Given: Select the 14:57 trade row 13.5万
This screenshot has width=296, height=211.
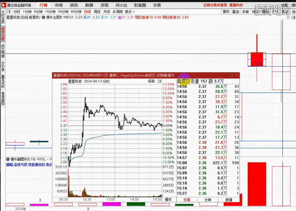Looking at the screenshot, I should pyautogui.click(x=208, y=158).
